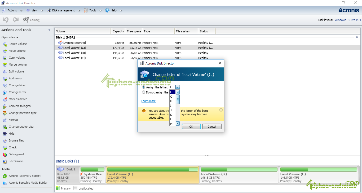Screen dimensions: 362x193
Task: Click the Change letter icon in sidebar
Action: 5,92
